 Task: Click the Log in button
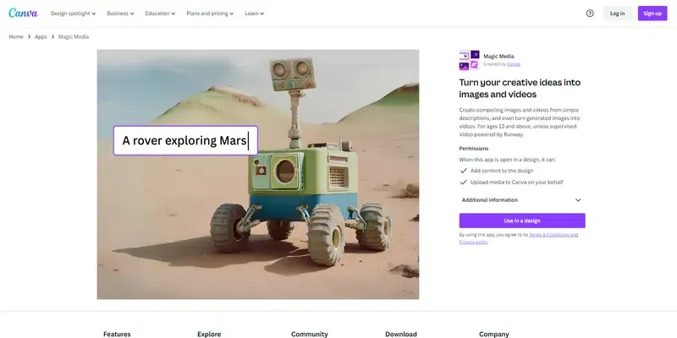(x=617, y=14)
